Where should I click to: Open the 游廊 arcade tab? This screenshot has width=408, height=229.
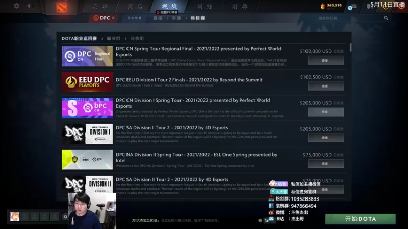(x=240, y=6)
